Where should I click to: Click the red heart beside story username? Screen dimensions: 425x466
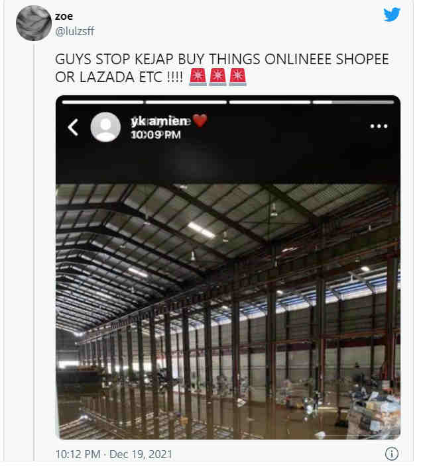point(200,120)
